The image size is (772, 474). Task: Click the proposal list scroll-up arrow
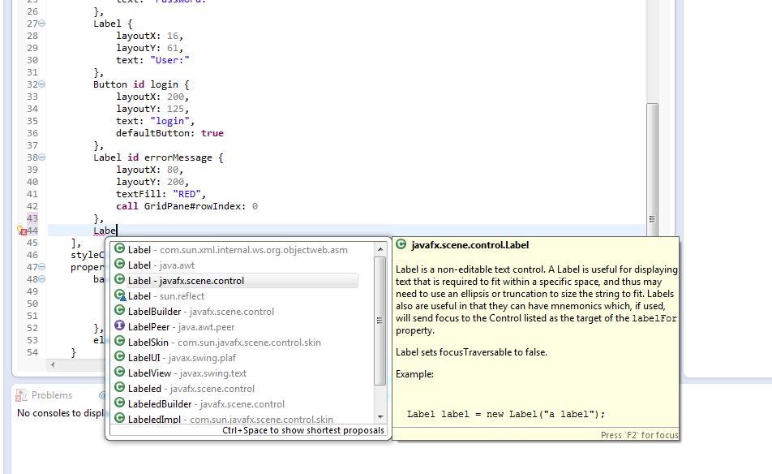tap(380, 249)
